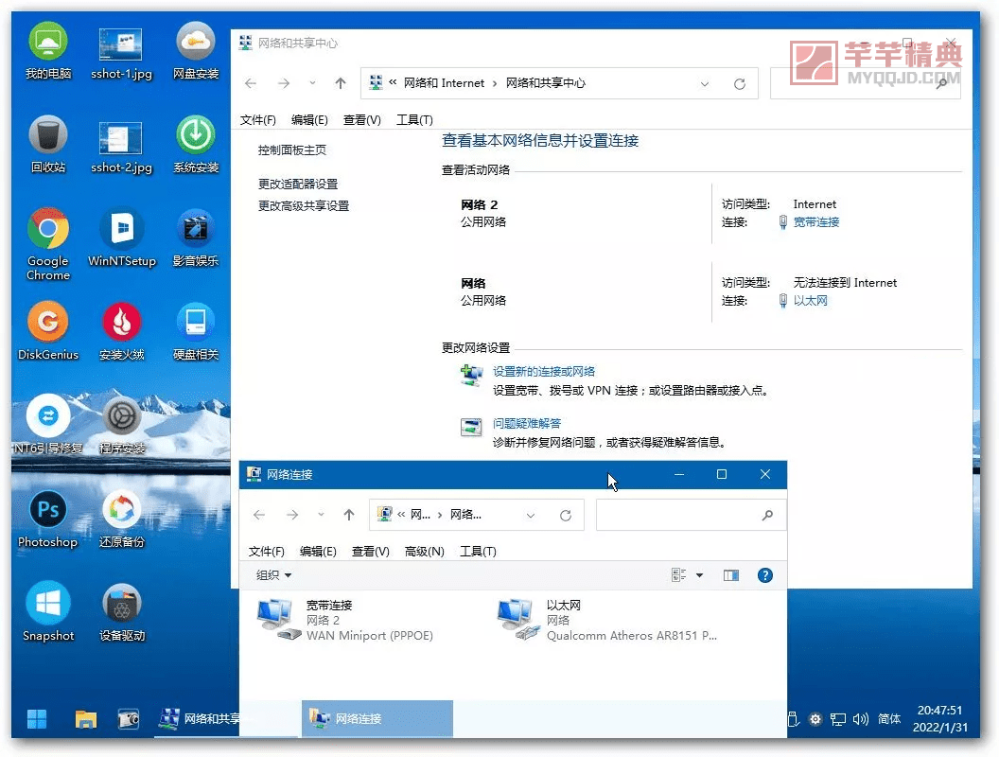Image resolution: width=999 pixels, height=757 pixels.
Task: Launch troubleshooting via 问题疑难解答 icon
Action: (470, 427)
